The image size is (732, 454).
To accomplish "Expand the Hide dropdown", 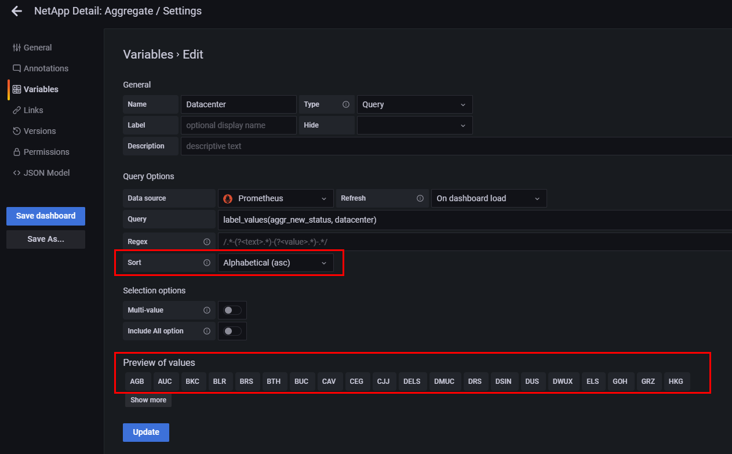I will [414, 125].
